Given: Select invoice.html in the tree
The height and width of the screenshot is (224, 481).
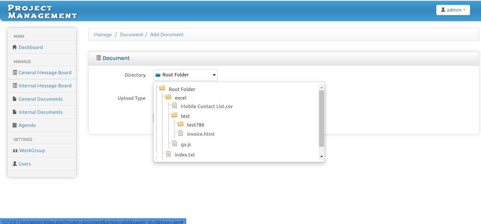Looking at the screenshot, I should pos(201,134).
